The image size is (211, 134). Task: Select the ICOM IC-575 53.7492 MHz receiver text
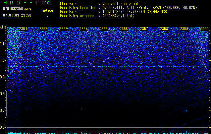click(135, 12)
